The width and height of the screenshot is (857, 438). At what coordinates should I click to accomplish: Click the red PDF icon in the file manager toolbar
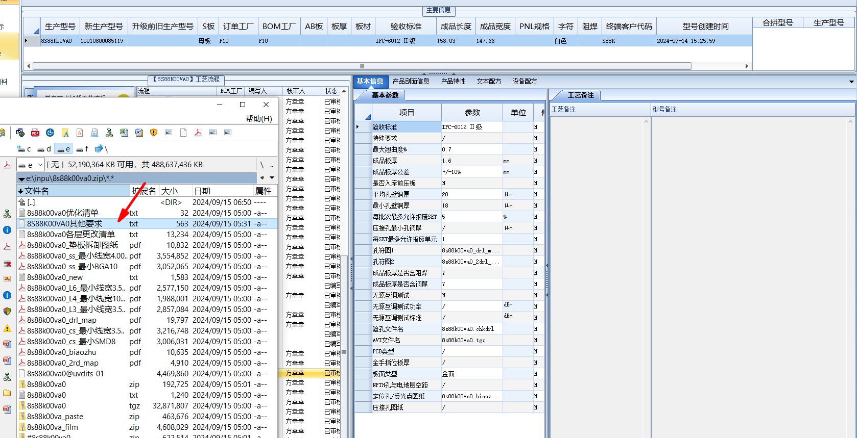35,133
